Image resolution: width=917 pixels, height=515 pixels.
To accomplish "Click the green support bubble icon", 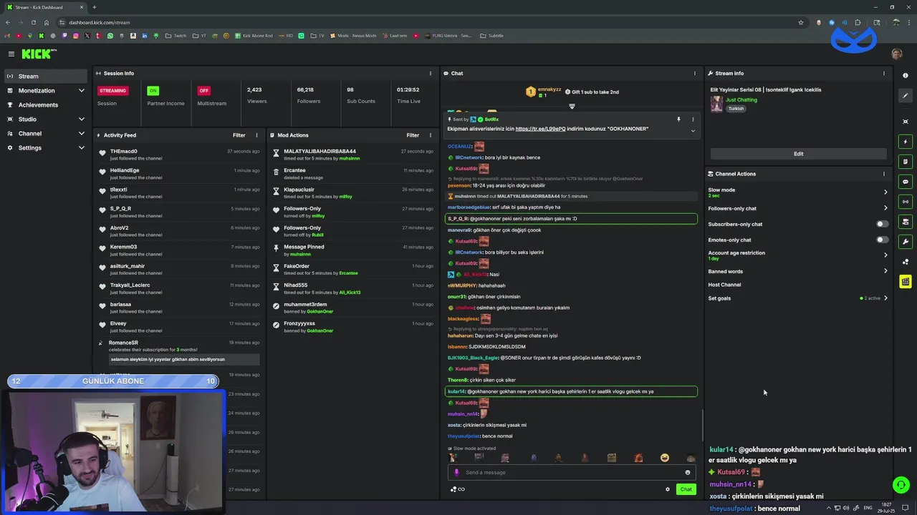I will pos(901,485).
